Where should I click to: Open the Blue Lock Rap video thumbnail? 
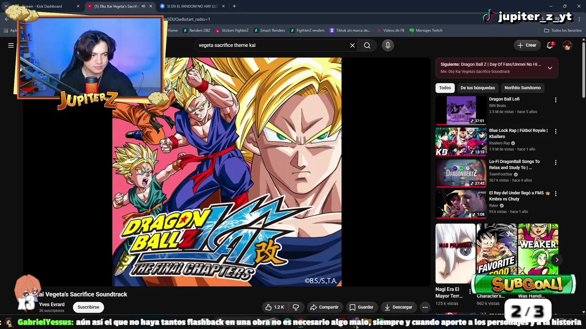(461, 142)
